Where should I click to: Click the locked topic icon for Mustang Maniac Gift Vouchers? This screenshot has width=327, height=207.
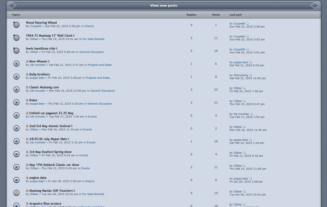tap(16, 192)
